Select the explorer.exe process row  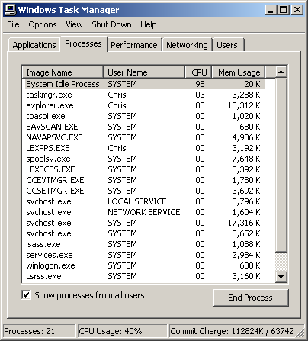[x=146, y=105]
